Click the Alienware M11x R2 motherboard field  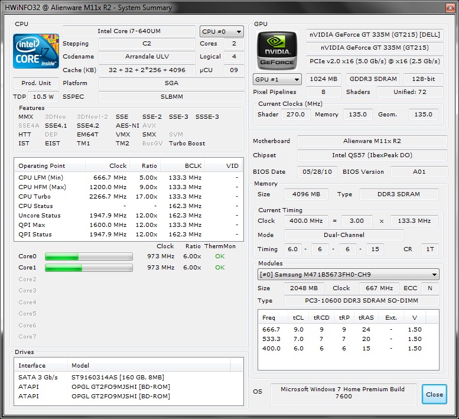point(372,141)
